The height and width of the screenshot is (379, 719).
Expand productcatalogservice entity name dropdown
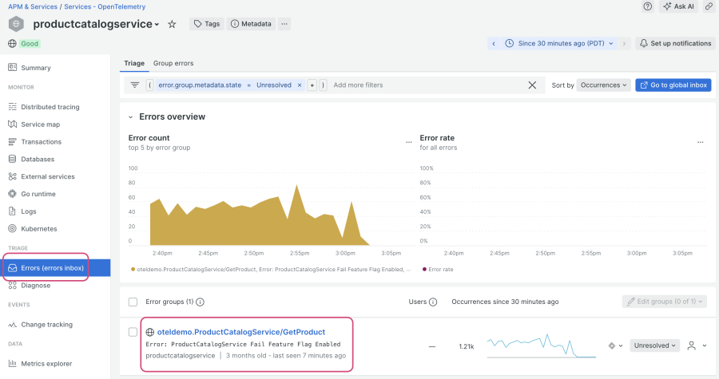(x=157, y=25)
